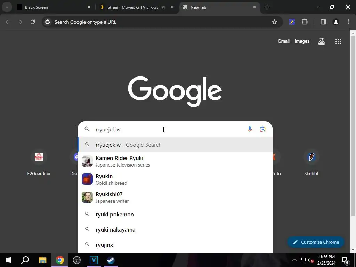Screen dimensions: 356x267
Task: Open Windows taskbar search
Action: [x=25, y=260]
